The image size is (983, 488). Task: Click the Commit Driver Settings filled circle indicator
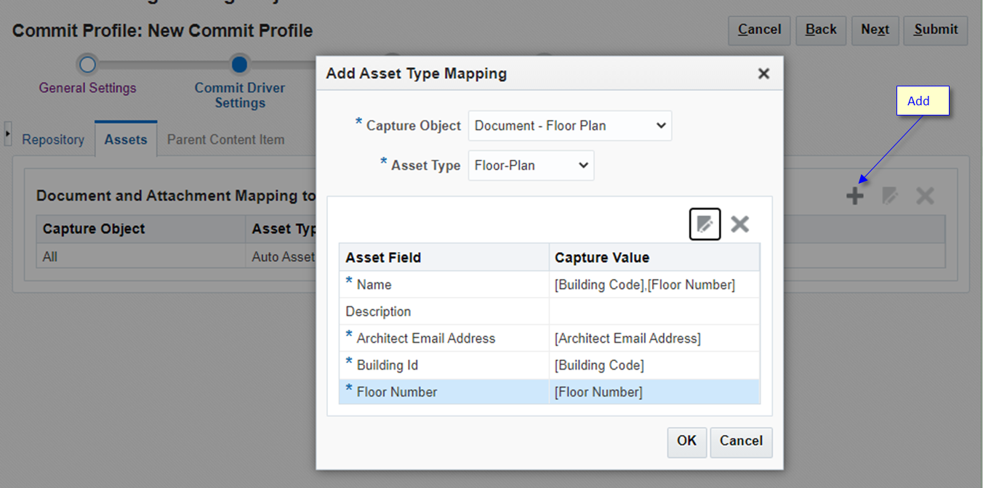tap(240, 64)
